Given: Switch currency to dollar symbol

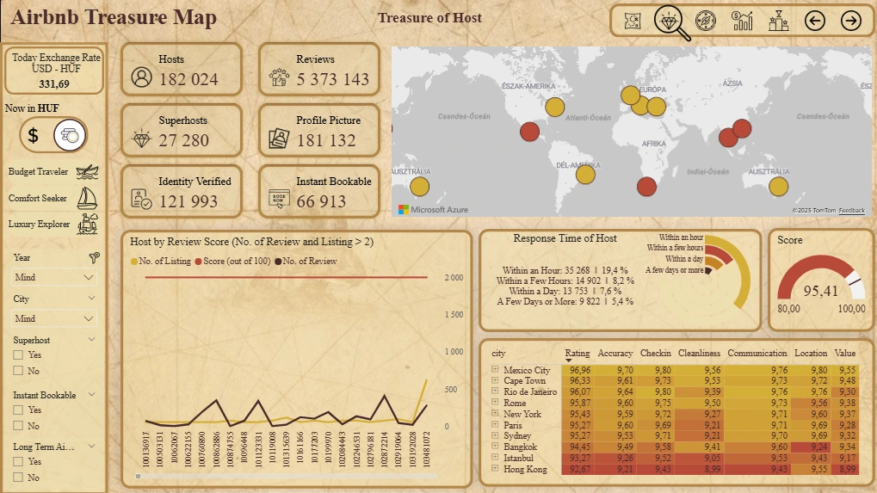Looking at the screenshot, I should coord(33,135).
